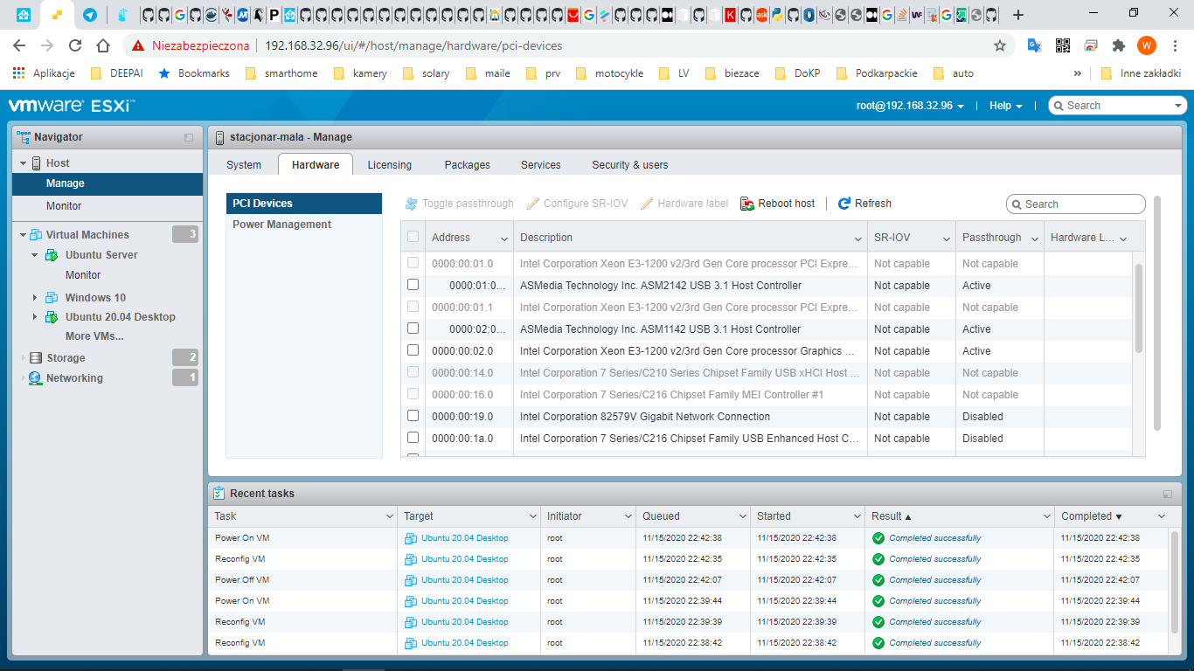Click the Networking icon in Navigator
The height and width of the screenshot is (671, 1194).
click(x=35, y=378)
